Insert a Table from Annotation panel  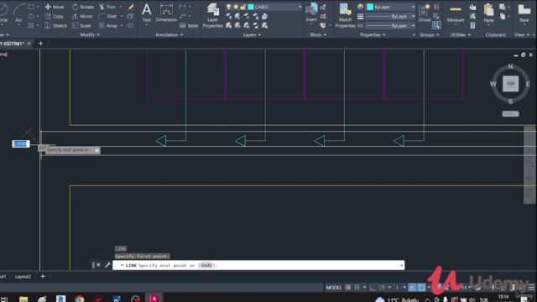[189, 26]
